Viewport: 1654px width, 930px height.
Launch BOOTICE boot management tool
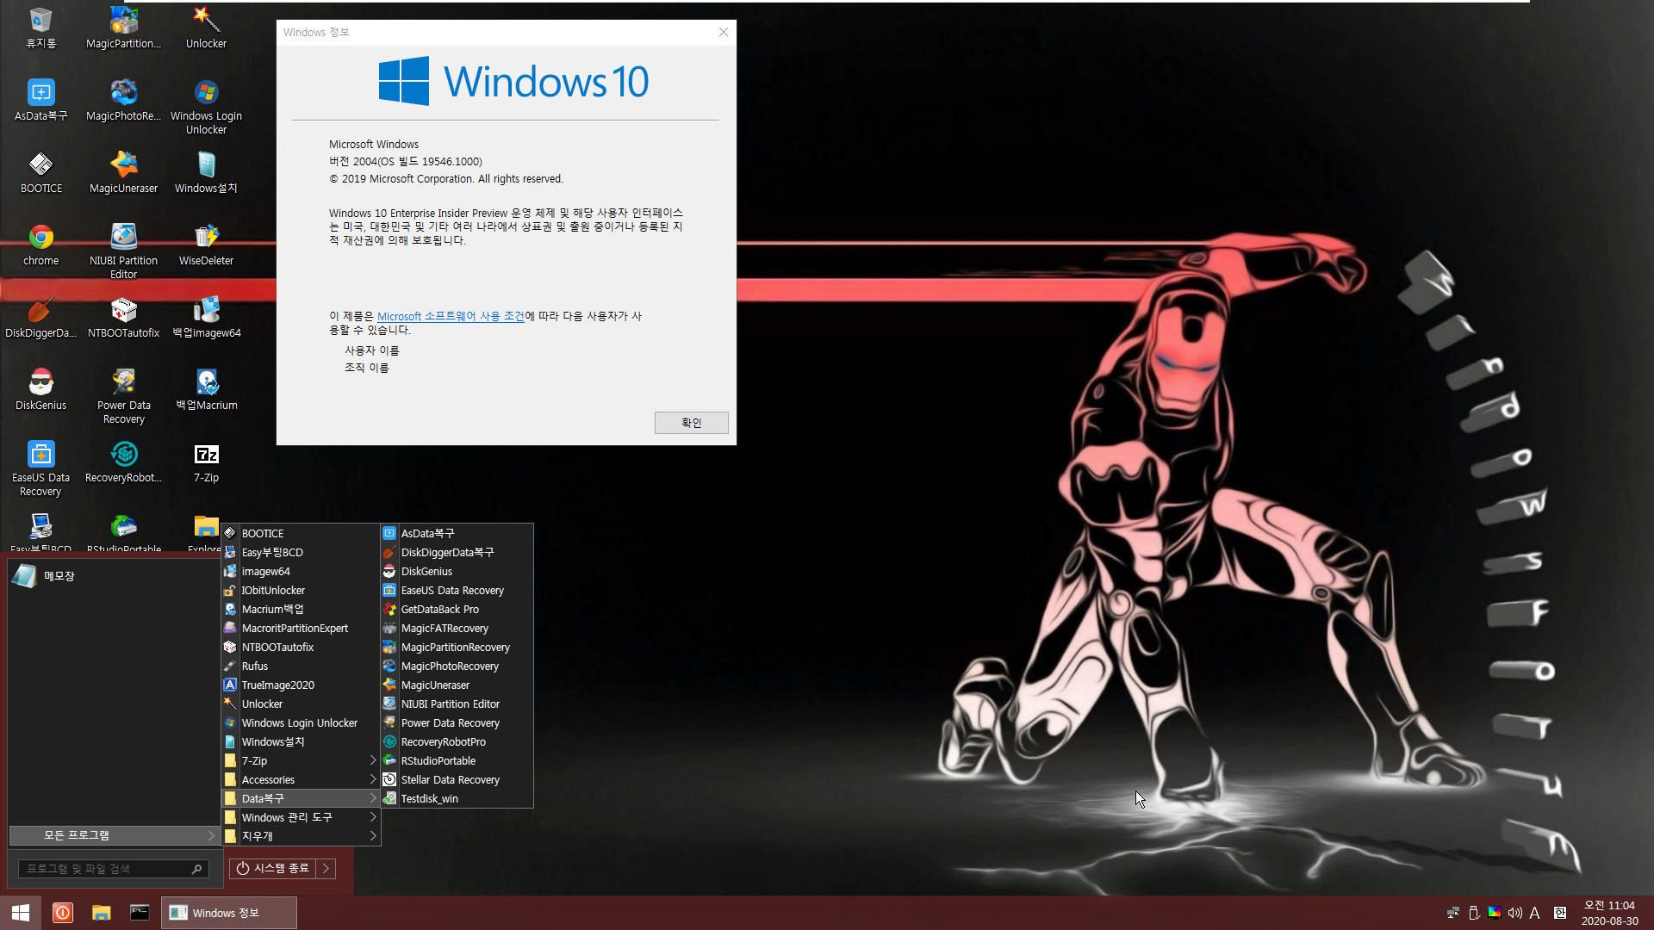[263, 532]
